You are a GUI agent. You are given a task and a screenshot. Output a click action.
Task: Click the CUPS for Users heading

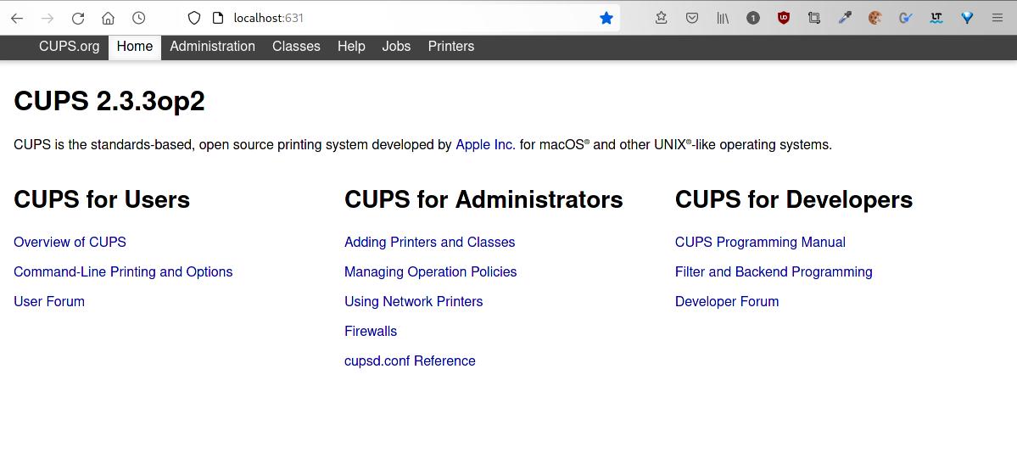[102, 199]
